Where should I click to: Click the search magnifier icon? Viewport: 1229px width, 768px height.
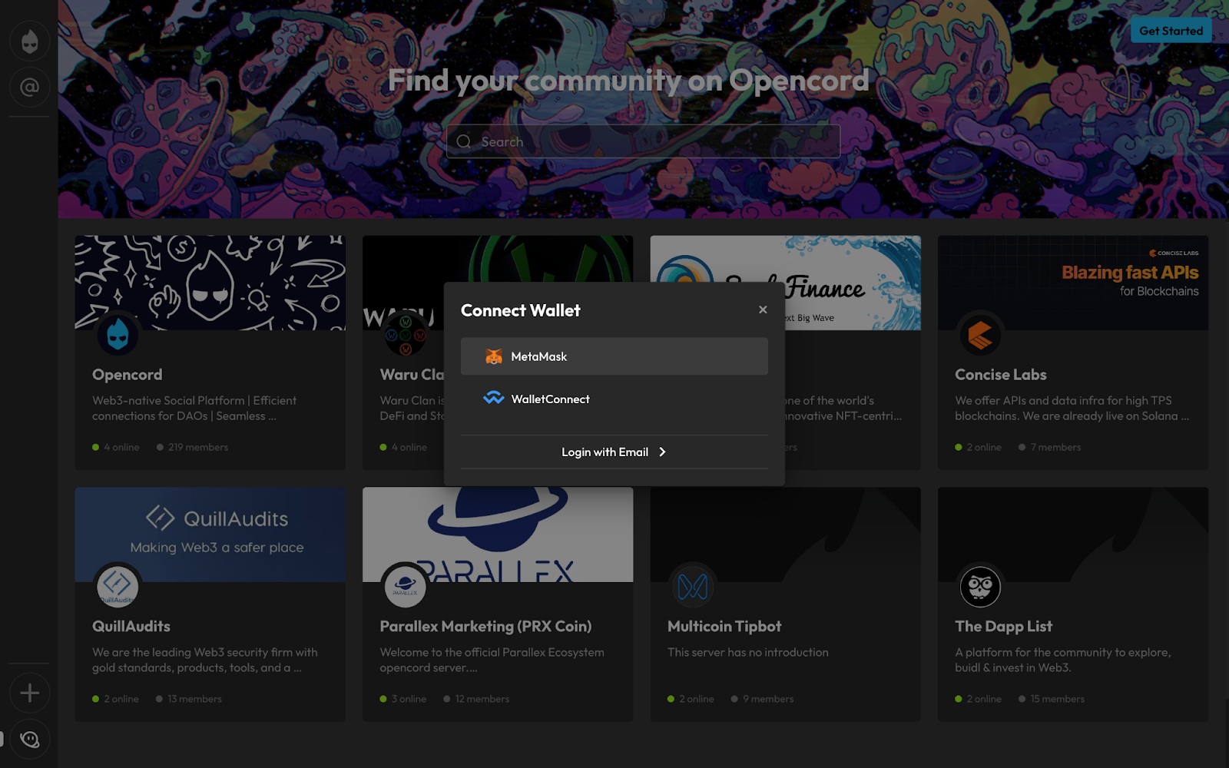[x=464, y=141]
